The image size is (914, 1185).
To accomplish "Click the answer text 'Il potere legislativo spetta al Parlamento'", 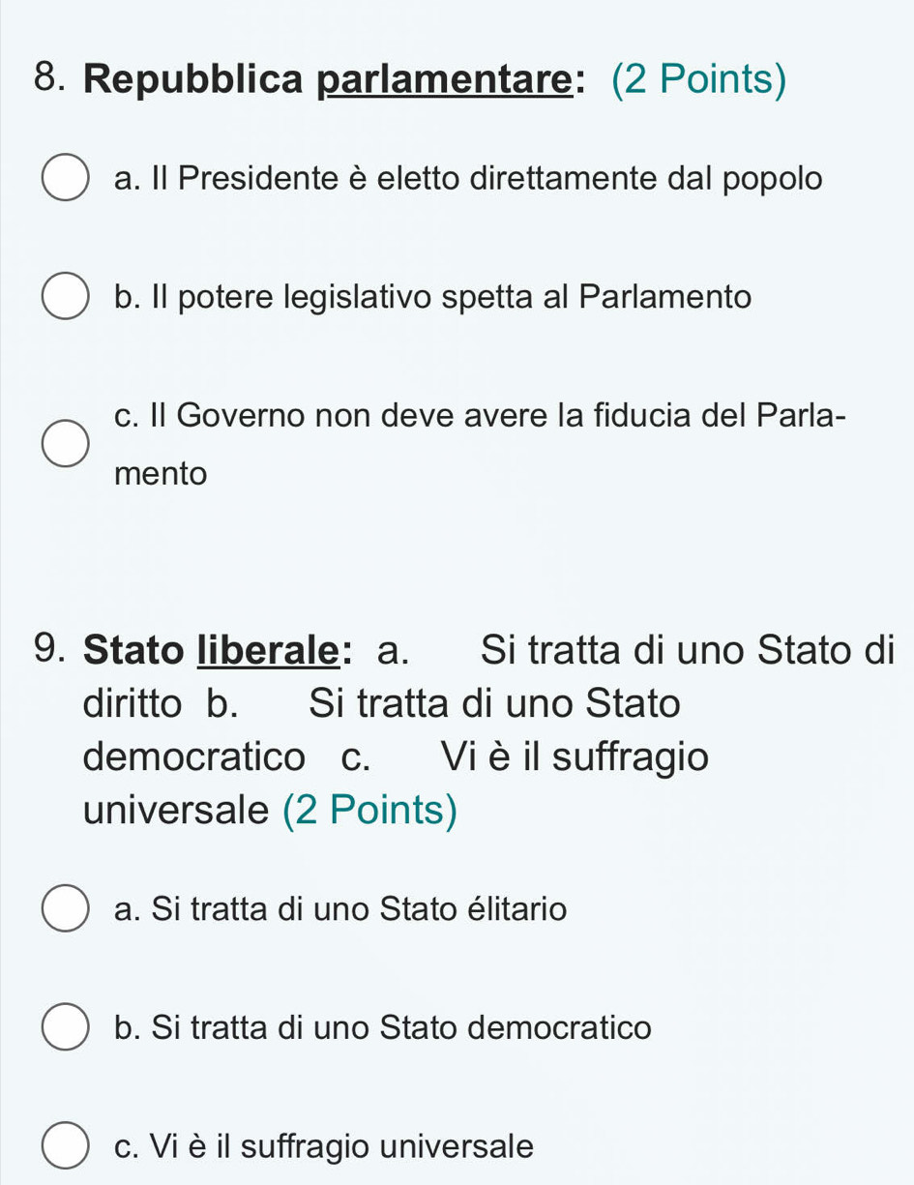I will point(431,296).
